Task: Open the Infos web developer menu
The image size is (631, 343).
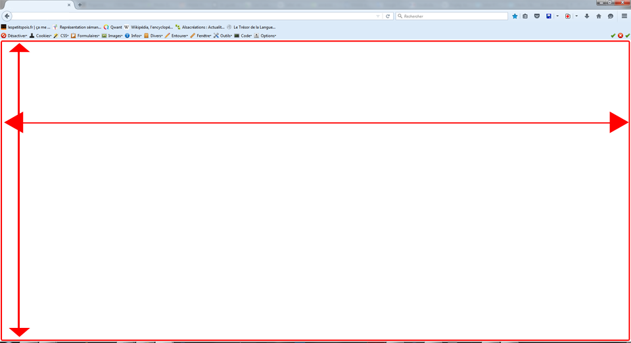Action: (133, 35)
